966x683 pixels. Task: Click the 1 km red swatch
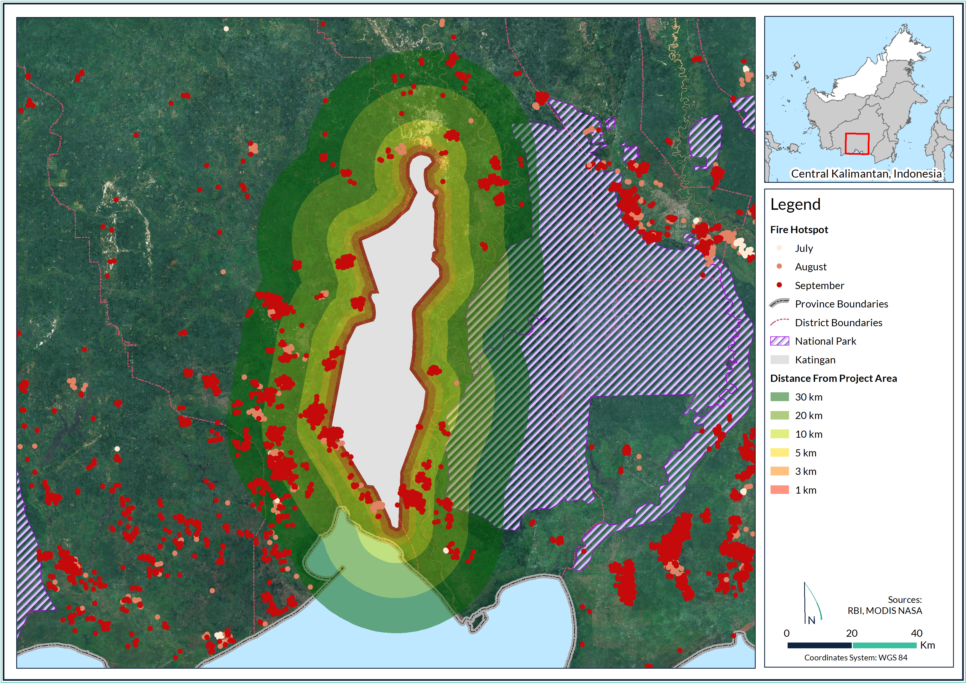point(779,489)
